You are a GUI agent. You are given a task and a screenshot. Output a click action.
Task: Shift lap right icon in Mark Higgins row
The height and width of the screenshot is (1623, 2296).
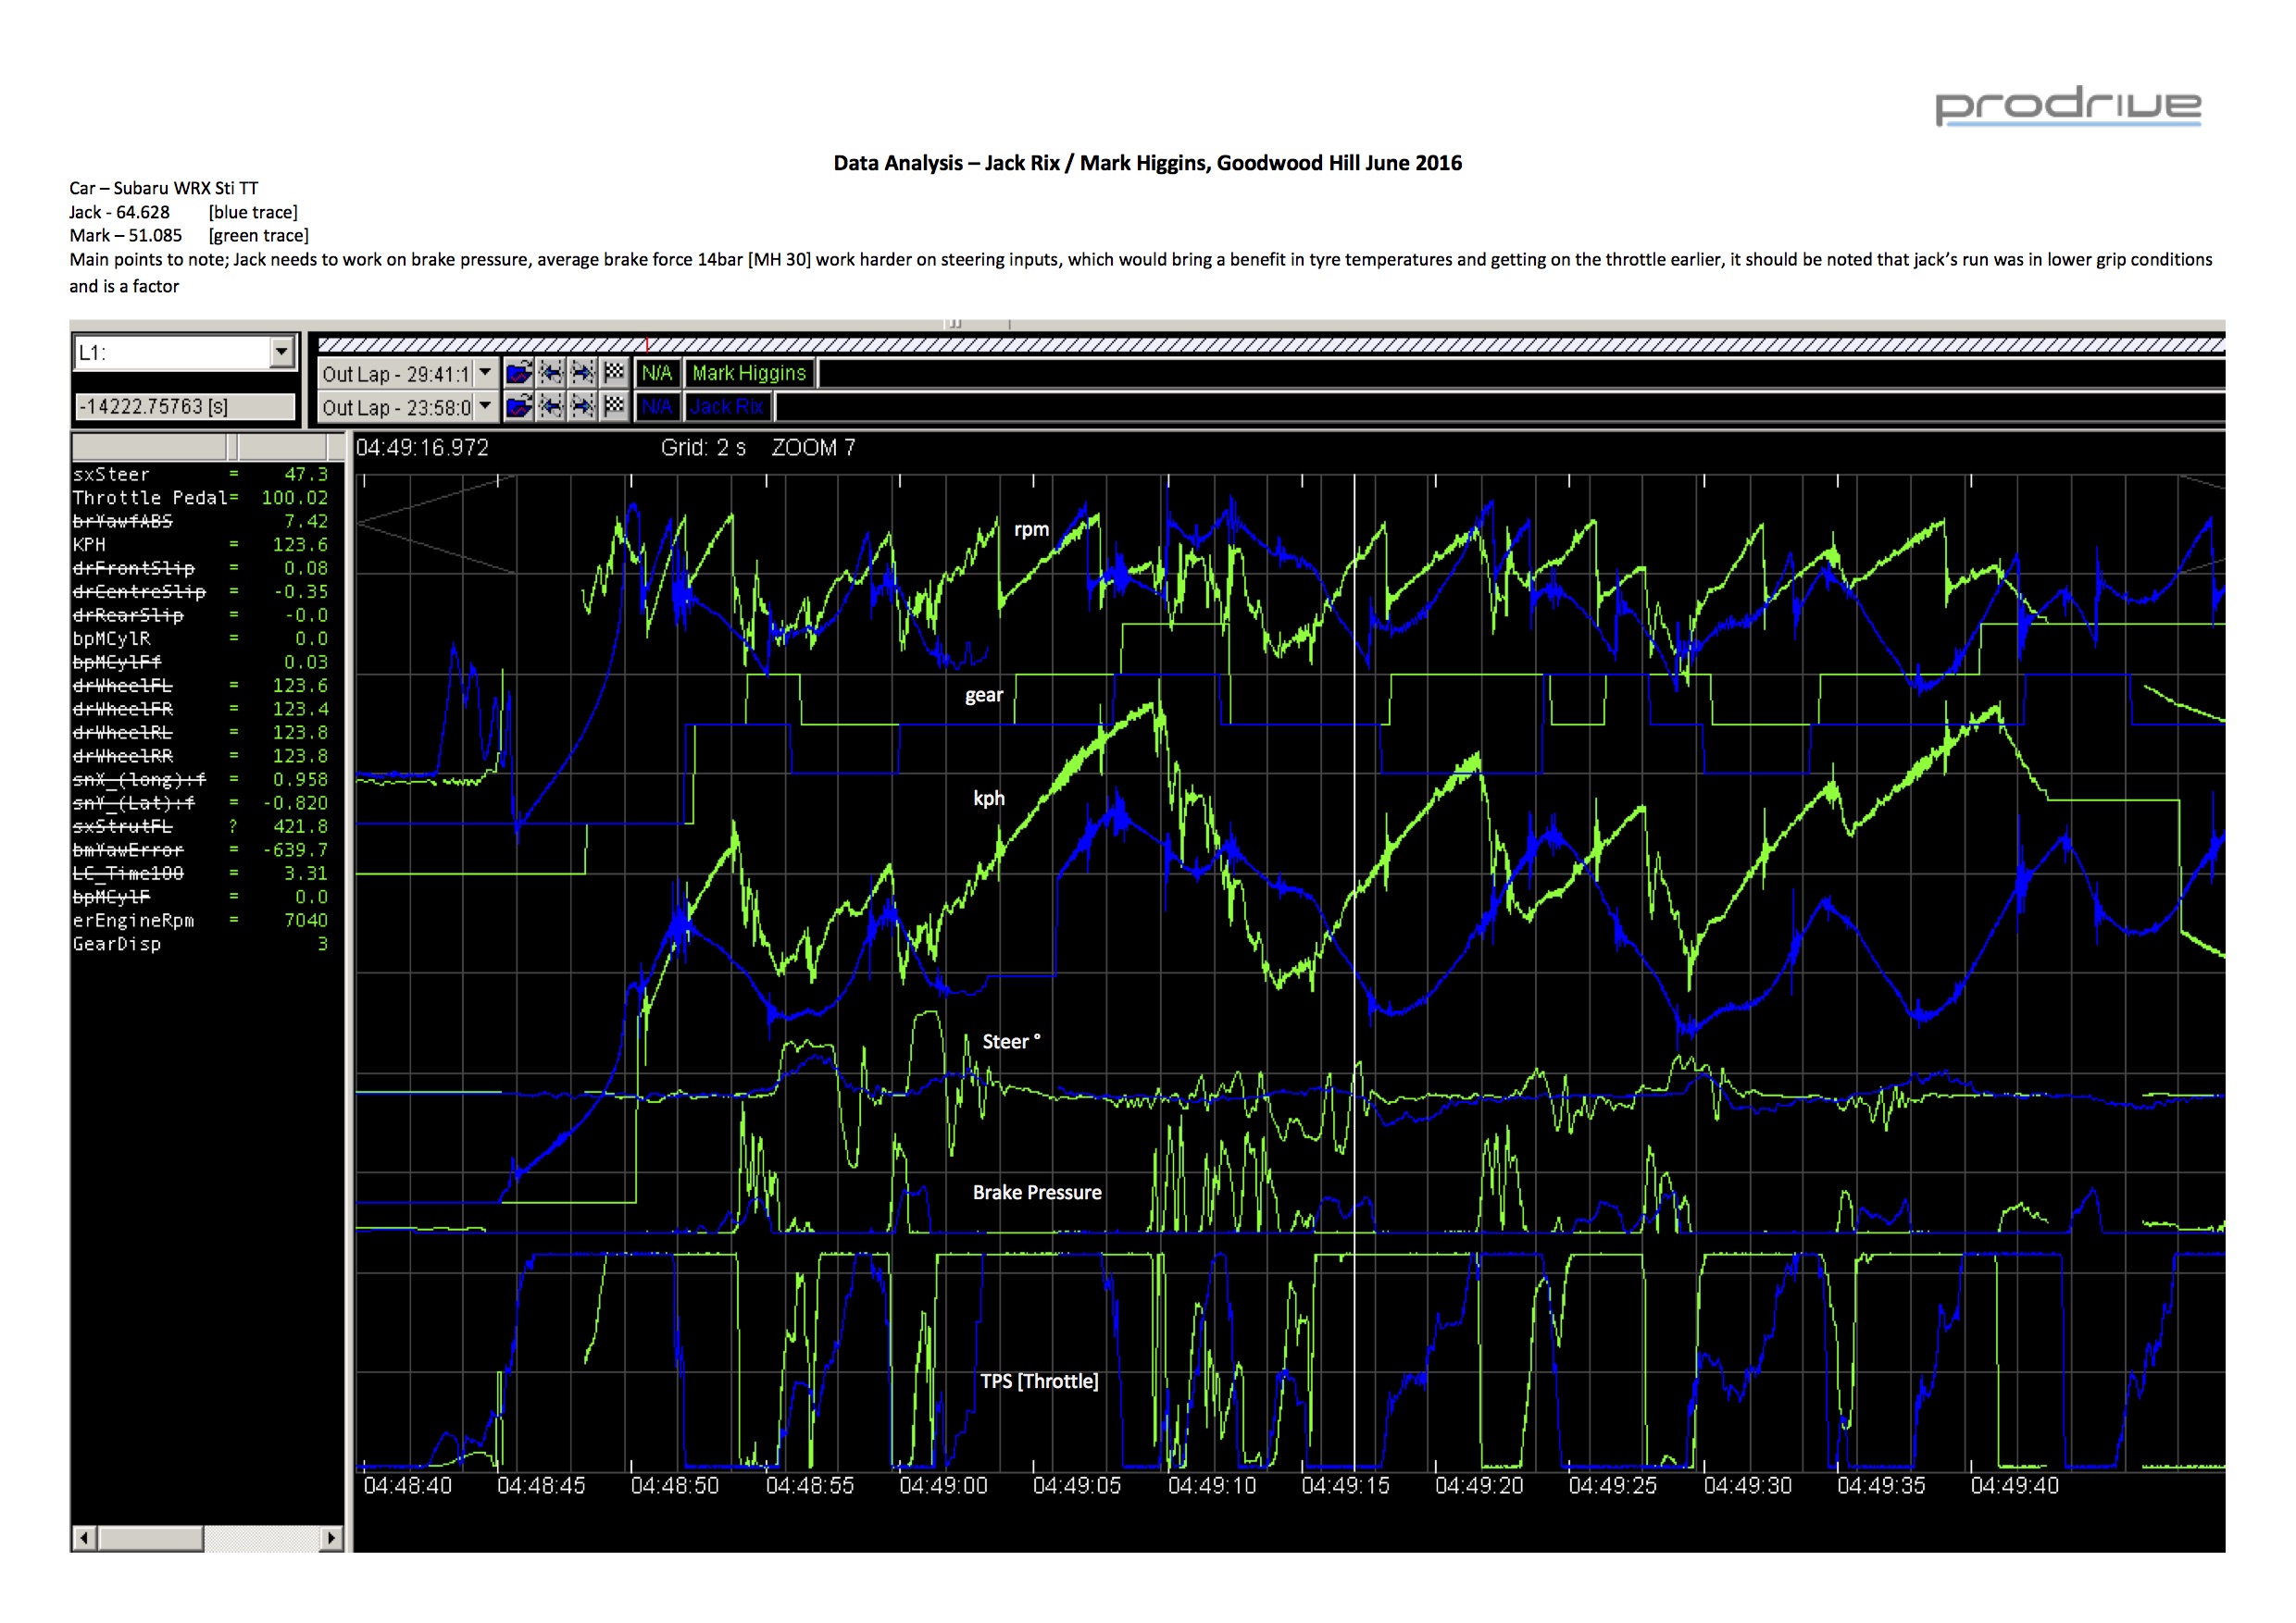pos(582,374)
